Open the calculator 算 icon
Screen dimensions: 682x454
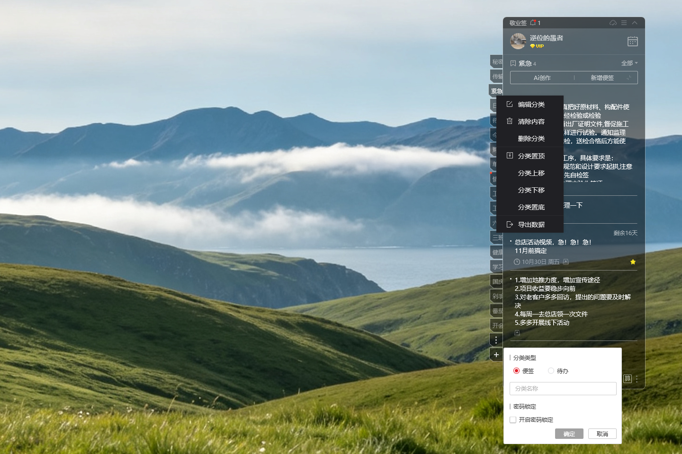tap(628, 379)
